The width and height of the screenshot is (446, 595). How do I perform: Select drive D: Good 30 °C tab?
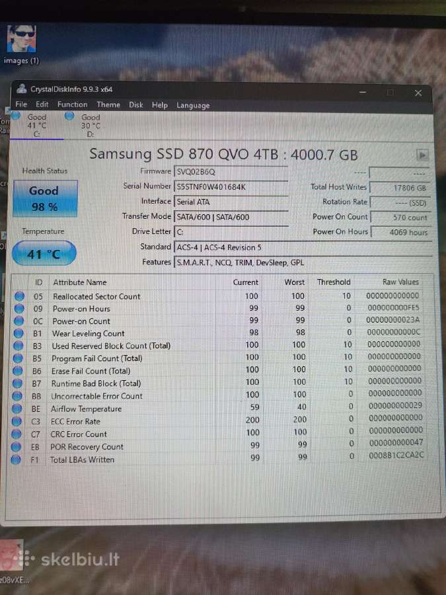91,126
